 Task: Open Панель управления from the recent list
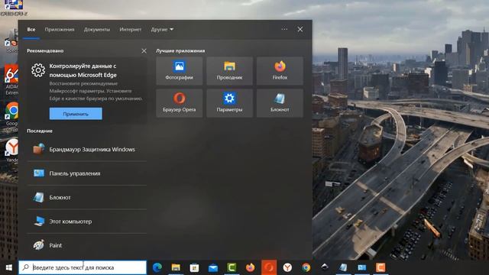(x=86, y=173)
